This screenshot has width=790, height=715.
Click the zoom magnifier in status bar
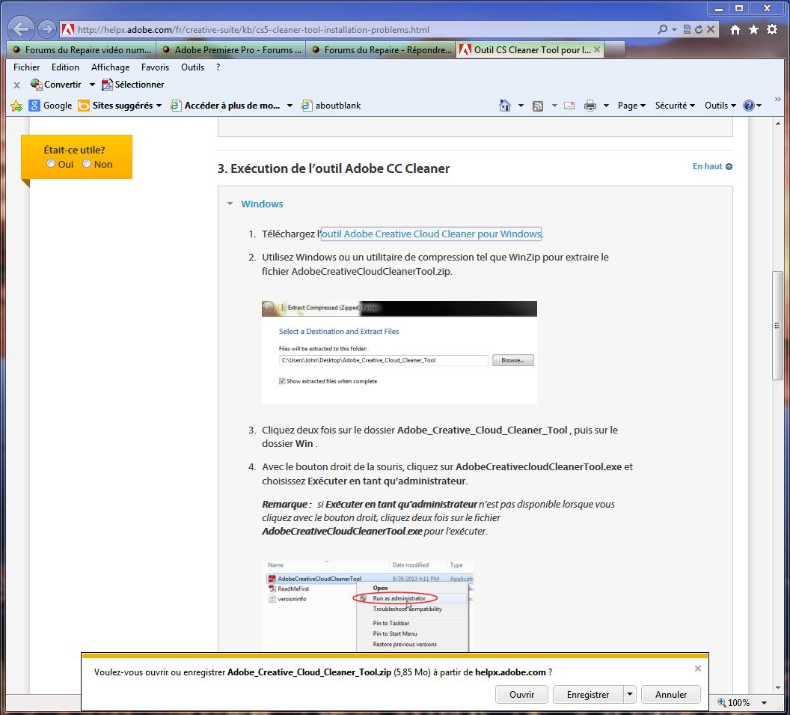[x=721, y=702]
